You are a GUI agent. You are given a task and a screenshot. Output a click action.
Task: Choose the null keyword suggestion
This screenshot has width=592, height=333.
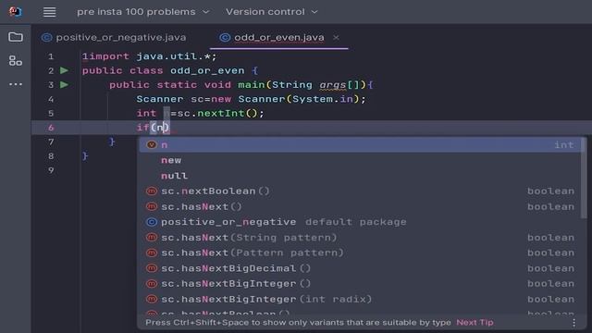361,176
